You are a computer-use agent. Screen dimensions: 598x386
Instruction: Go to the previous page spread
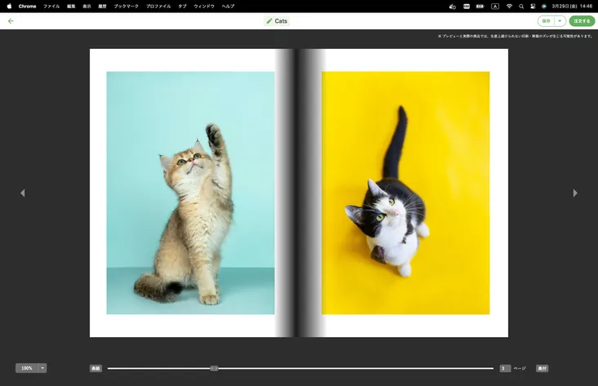click(x=22, y=193)
